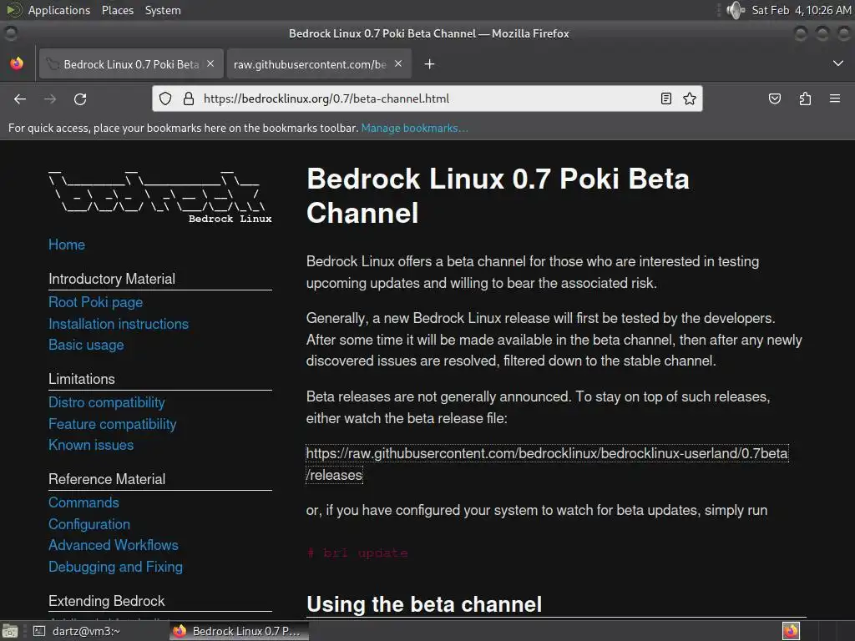The width and height of the screenshot is (855, 641).
Task: Toggle reader view icon in address bar
Action: (665, 98)
